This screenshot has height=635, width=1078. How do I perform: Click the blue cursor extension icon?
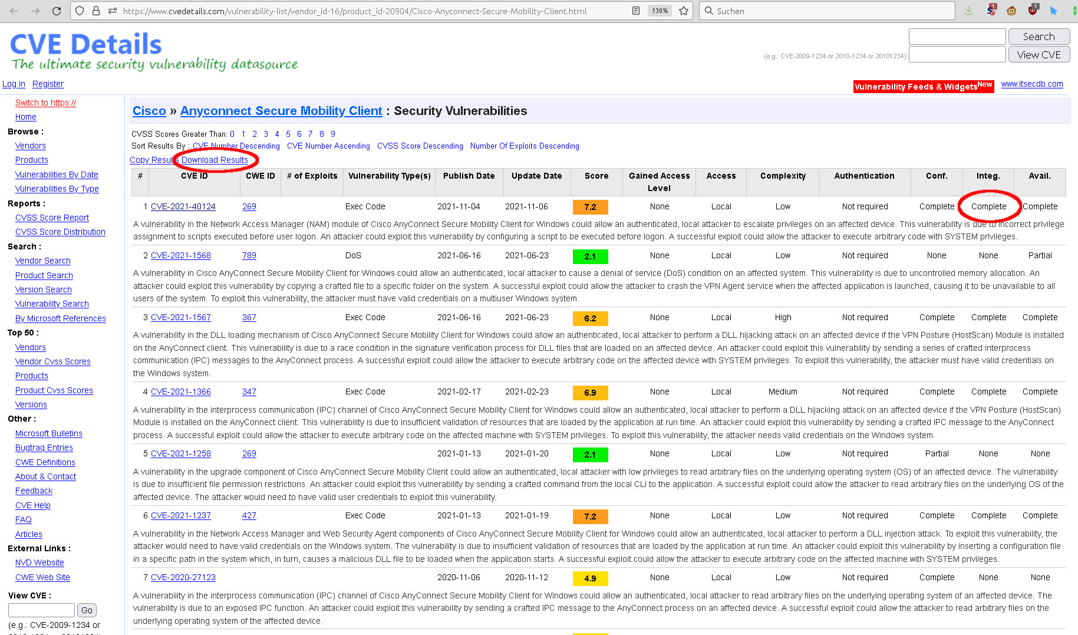[1053, 11]
